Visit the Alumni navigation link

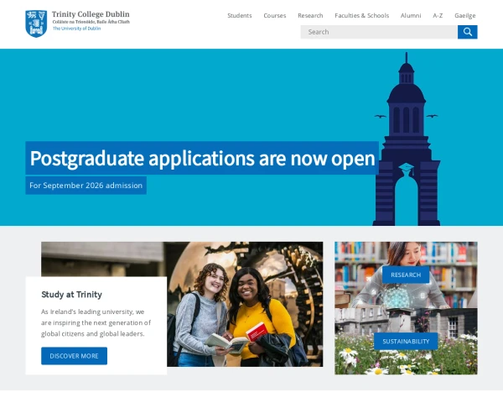click(411, 15)
